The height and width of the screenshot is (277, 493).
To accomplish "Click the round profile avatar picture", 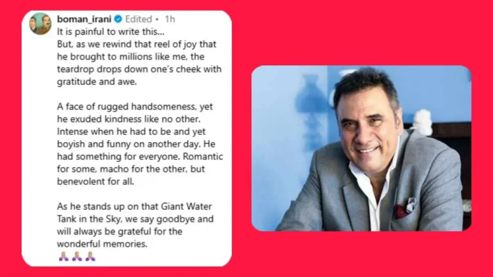I will coord(40,24).
